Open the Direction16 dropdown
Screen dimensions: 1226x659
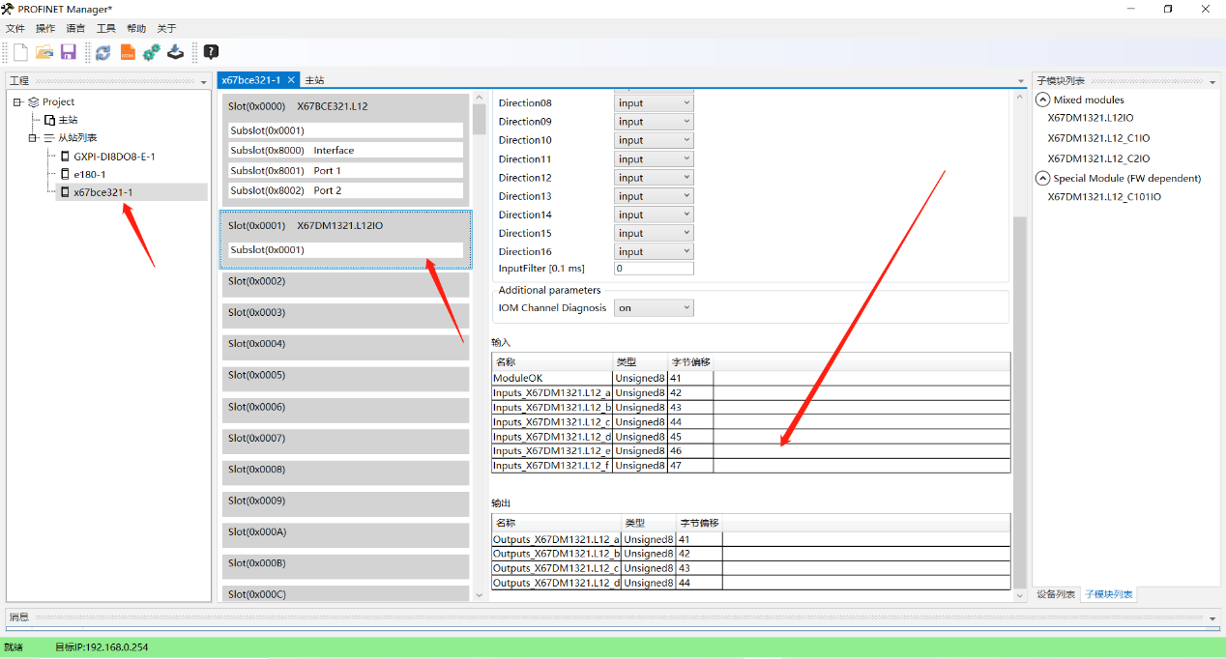pos(654,252)
